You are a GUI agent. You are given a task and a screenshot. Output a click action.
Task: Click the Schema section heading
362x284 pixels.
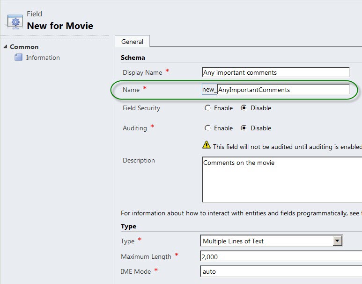[133, 57]
